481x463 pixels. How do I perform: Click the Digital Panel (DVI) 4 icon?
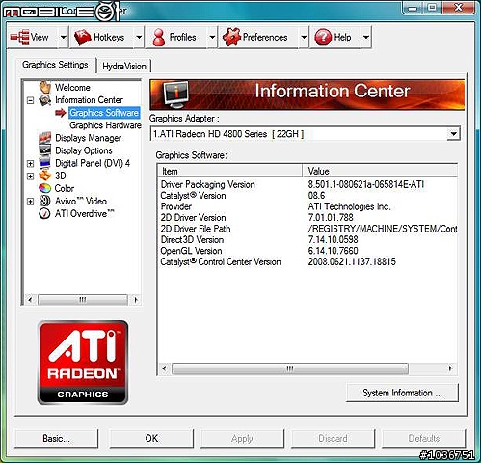coord(45,163)
